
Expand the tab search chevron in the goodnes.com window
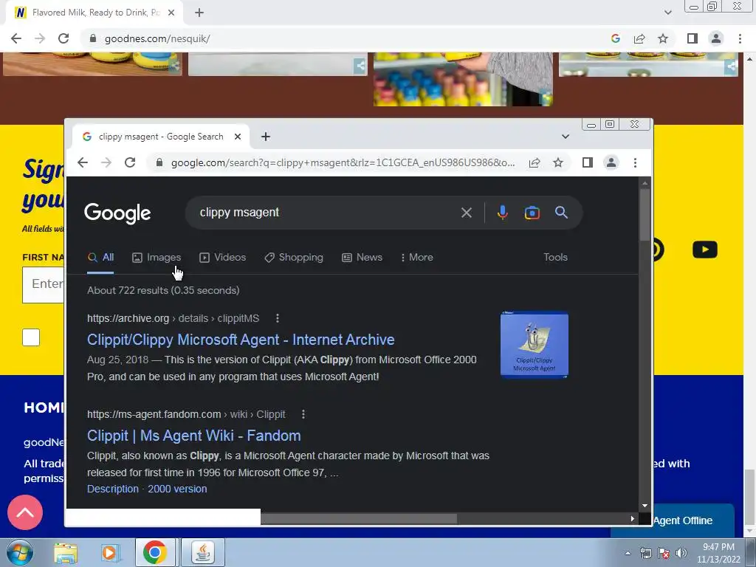(667, 13)
